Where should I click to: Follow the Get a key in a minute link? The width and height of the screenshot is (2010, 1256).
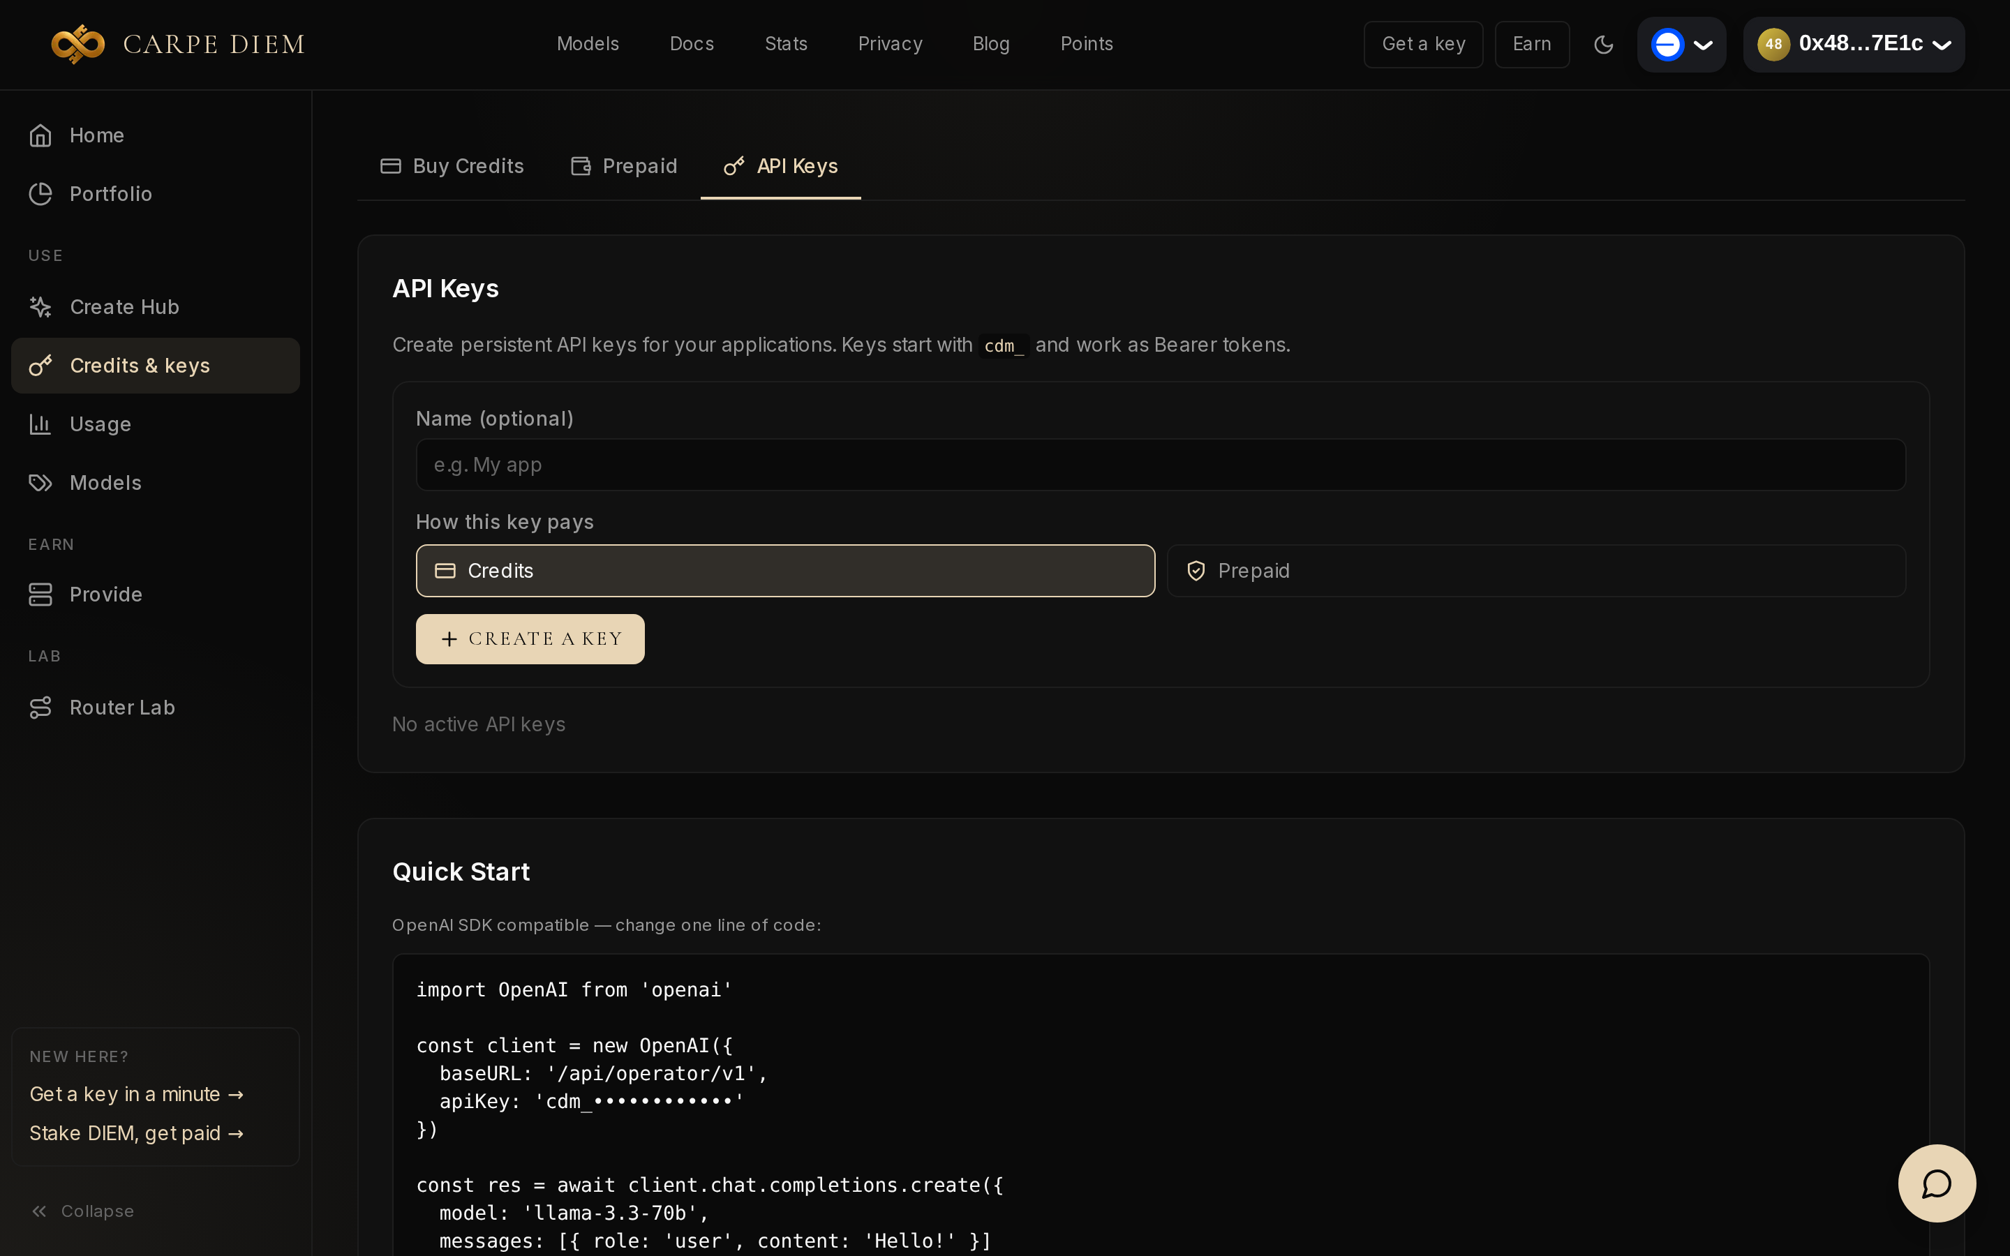pos(136,1094)
